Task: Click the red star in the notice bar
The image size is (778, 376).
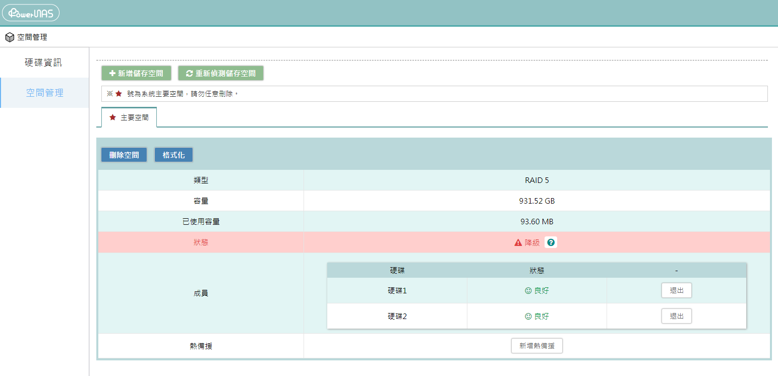Action: pos(118,94)
